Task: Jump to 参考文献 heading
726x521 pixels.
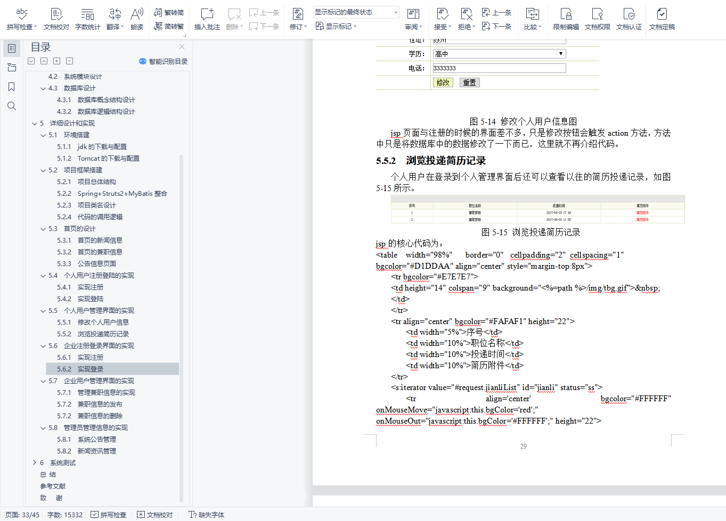Action: tap(53, 486)
